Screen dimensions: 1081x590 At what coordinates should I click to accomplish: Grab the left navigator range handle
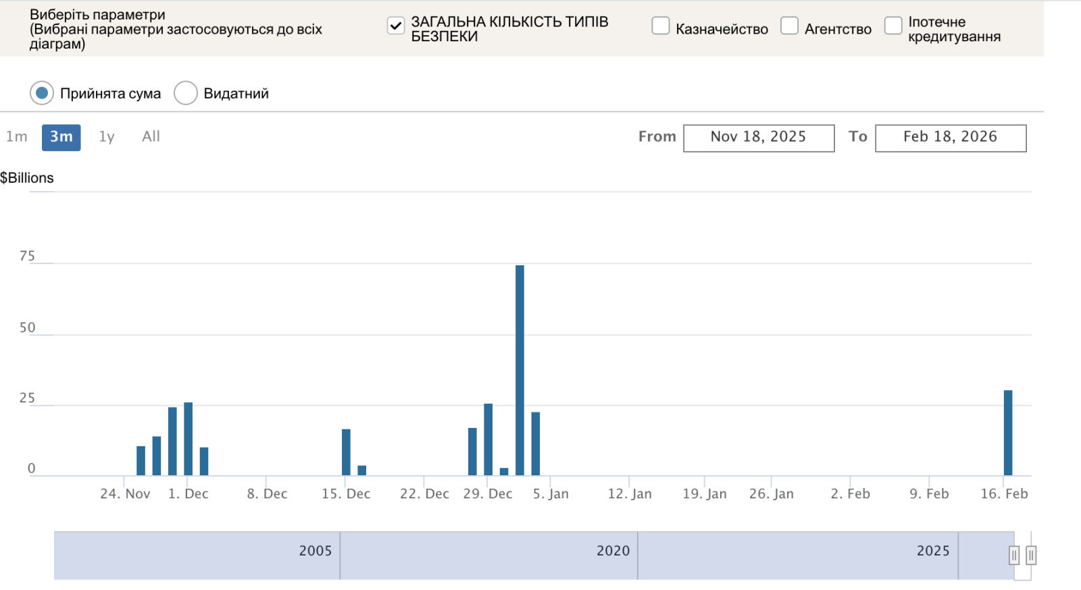click(1014, 555)
